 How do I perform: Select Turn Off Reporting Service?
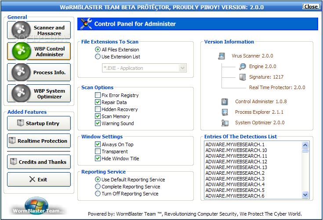98,194
